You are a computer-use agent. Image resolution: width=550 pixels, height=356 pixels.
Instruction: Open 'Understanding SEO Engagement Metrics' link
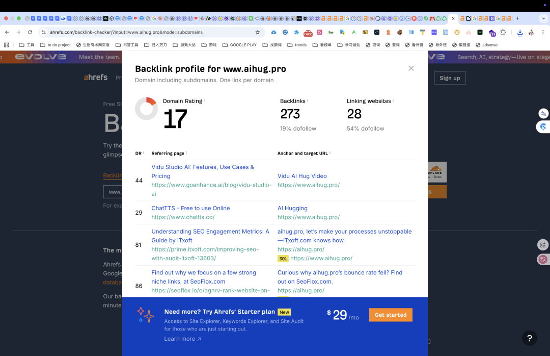point(210,236)
